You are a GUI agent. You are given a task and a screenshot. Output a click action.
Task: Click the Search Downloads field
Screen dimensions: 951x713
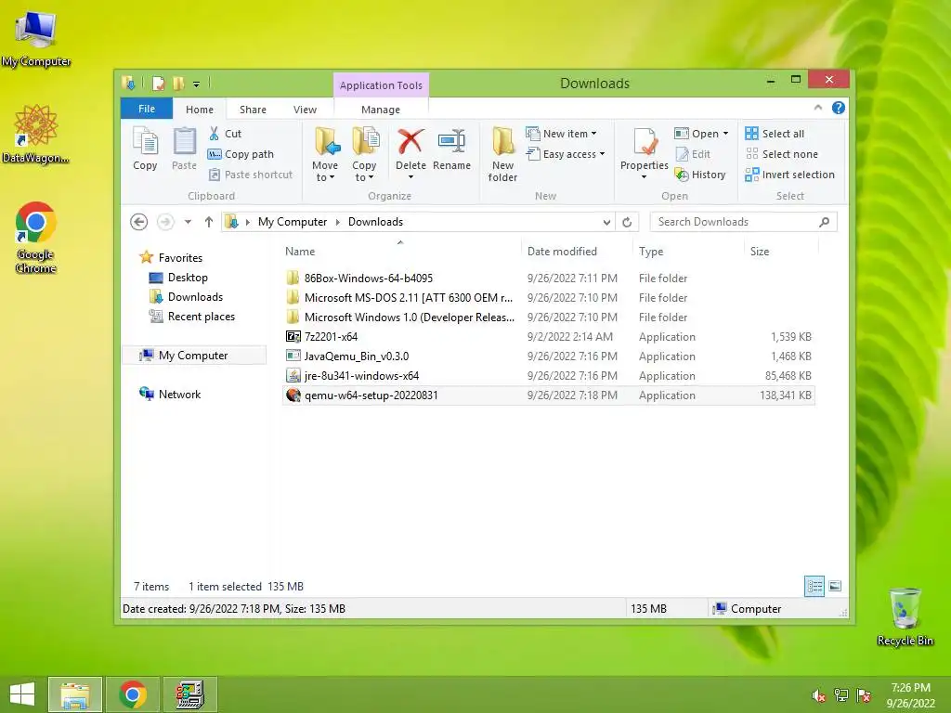743,222
